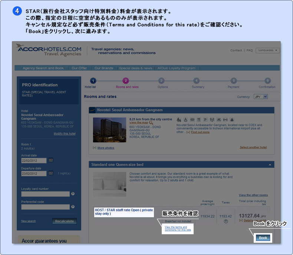The height and width of the screenshot is (255, 293).
Task: Open the Arrival date calendar icon
Action: [x=51, y=160]
